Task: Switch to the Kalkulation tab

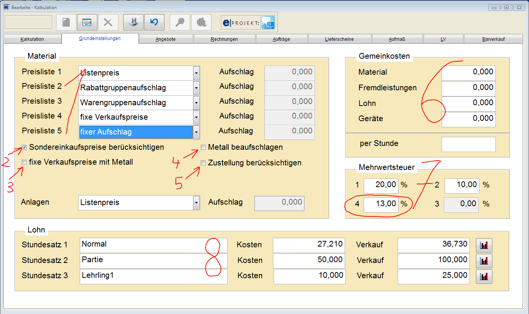Action: (x=32, y=39)
